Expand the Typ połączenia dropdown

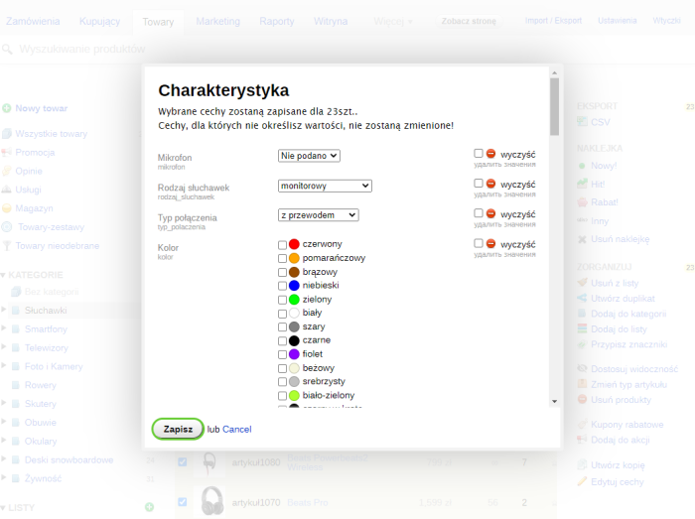[x=318, y=215]
